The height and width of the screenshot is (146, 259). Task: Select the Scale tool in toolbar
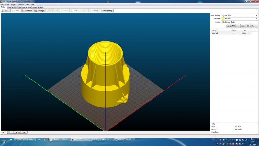coord(64,11)
